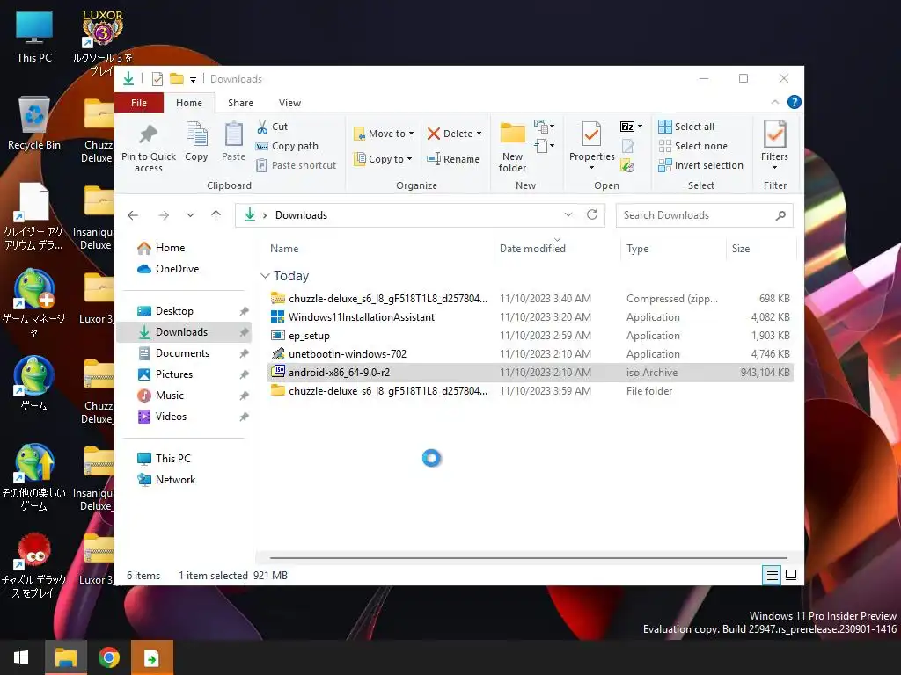Select Windows11InstallationAssistant file
Viewport: 901px width, 675px height.
[531, 316]
